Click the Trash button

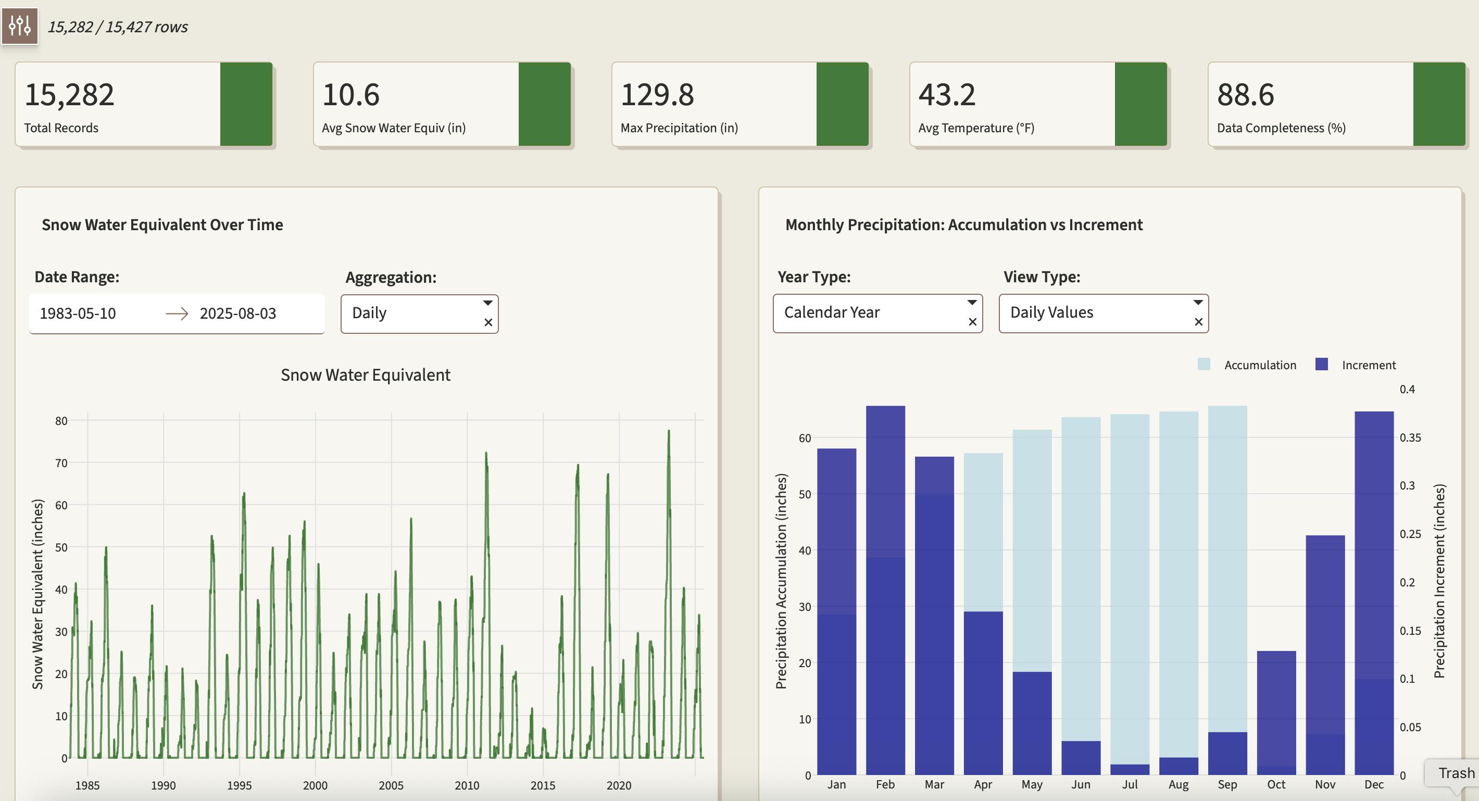[x=1455, y=773]
